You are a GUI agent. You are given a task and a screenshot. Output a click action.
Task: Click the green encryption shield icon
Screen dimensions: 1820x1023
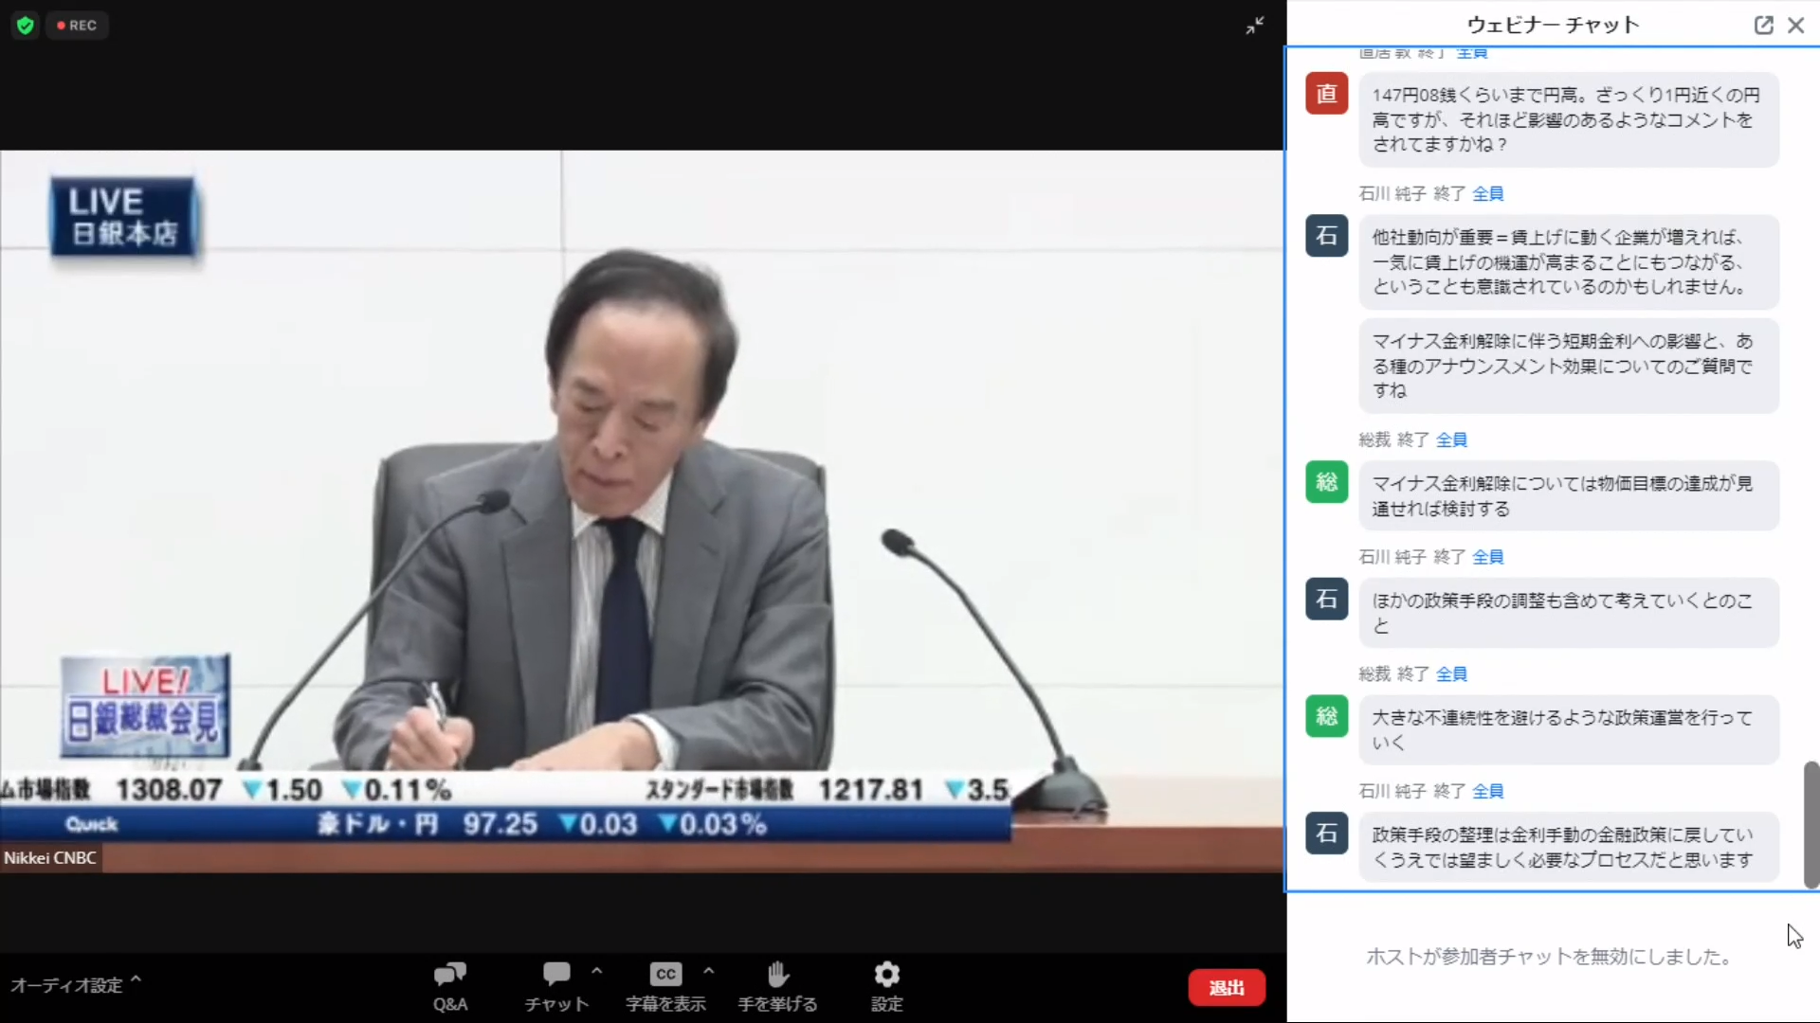click(26, 26)
